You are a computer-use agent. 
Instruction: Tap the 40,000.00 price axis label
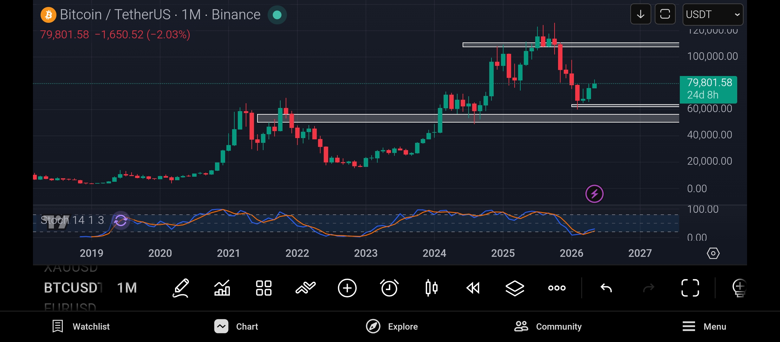click(x=710, y=135)
